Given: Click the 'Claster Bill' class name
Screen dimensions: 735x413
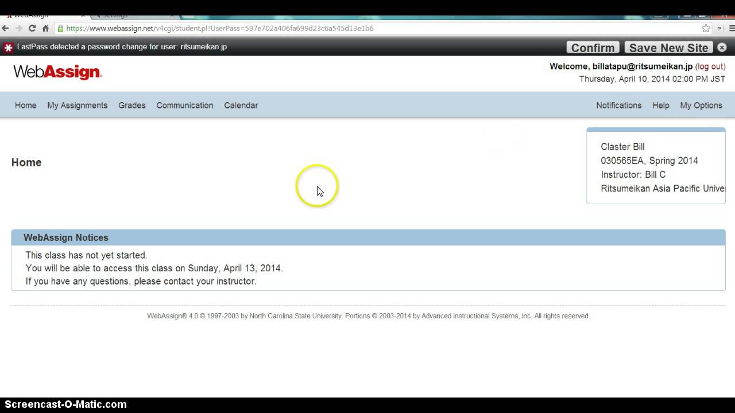Looking at the screenshot, I should pos(623,147).
